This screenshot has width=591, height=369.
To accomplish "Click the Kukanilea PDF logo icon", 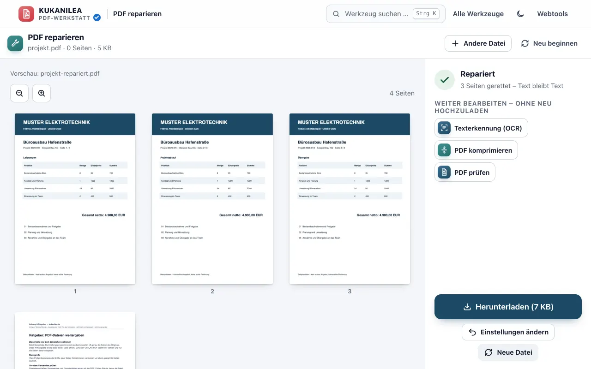I will 26,14.
